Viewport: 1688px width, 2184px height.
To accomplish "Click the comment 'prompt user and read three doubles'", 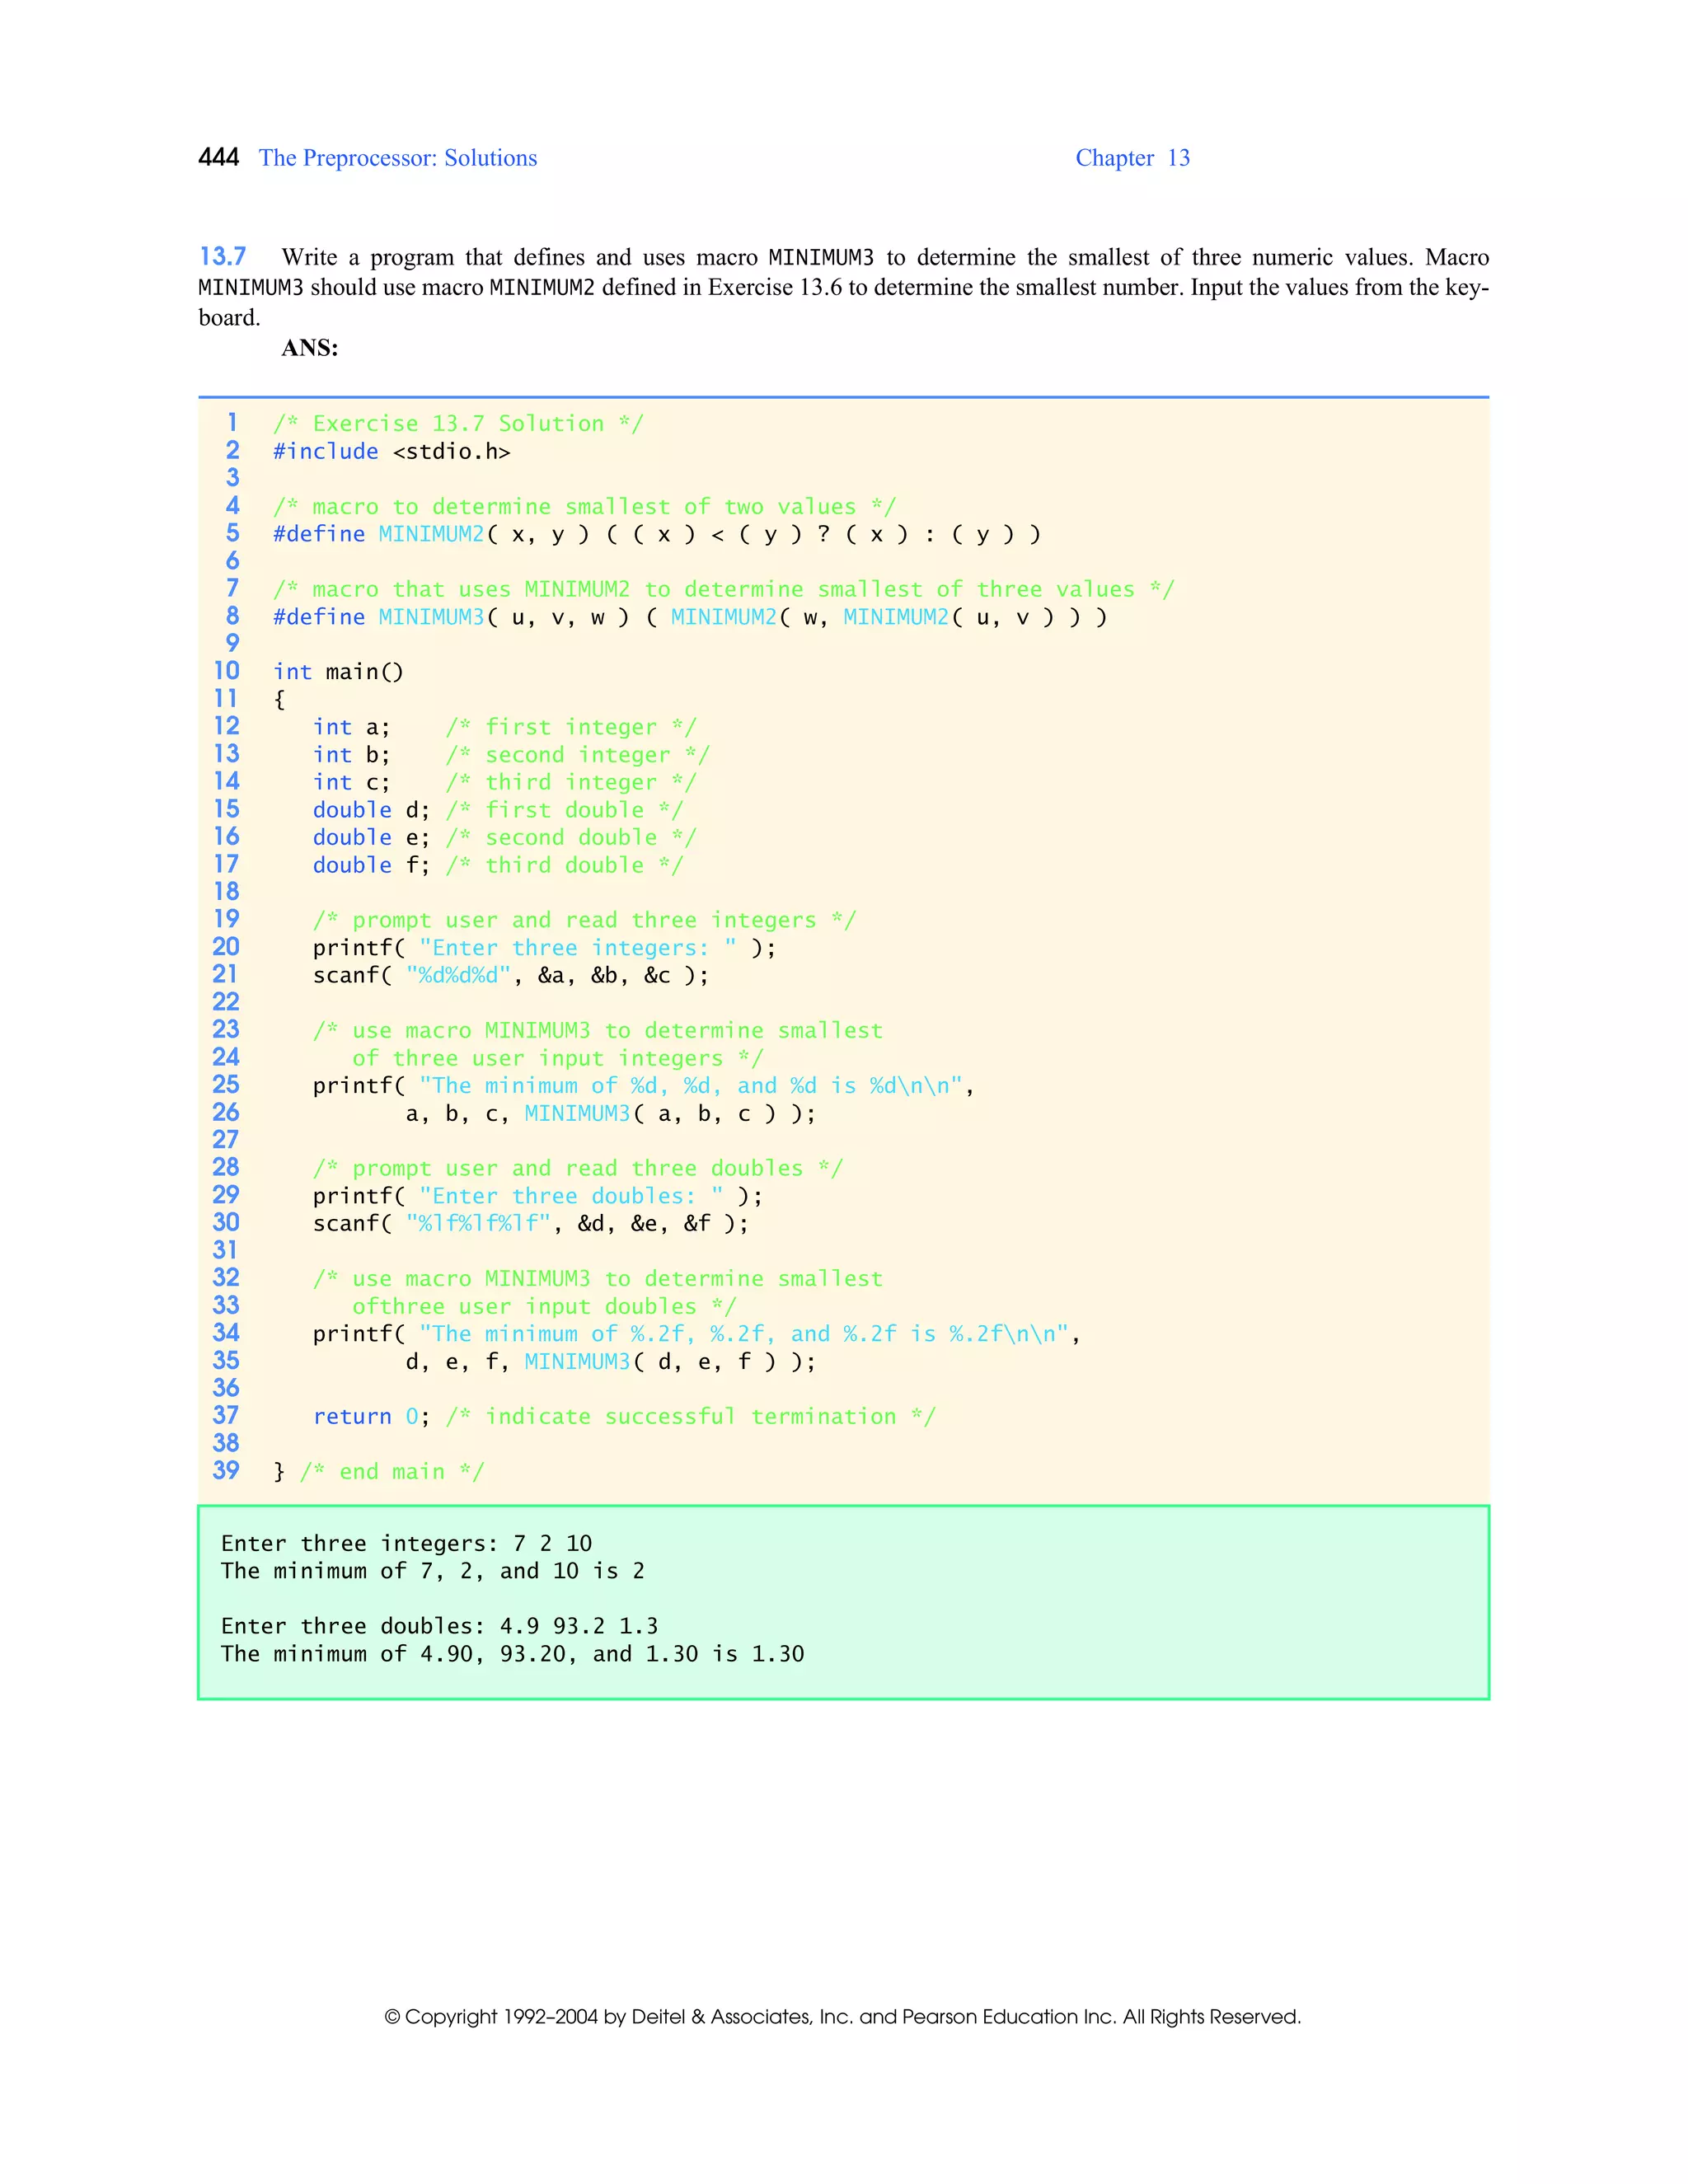I will coord(578,1169).
